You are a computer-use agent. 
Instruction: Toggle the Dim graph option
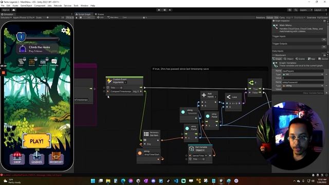(x=277, y=17)
